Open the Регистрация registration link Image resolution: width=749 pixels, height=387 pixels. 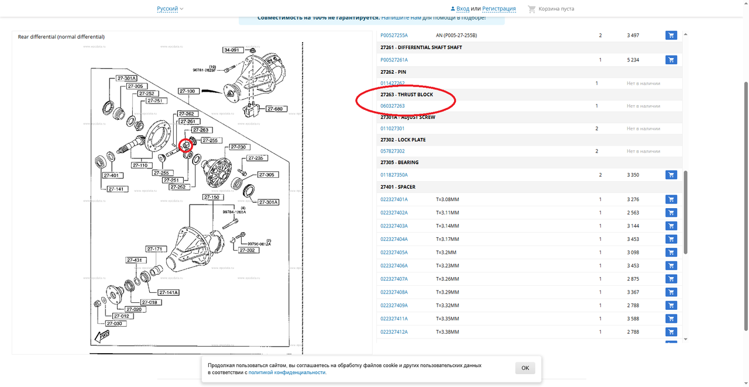499,9
